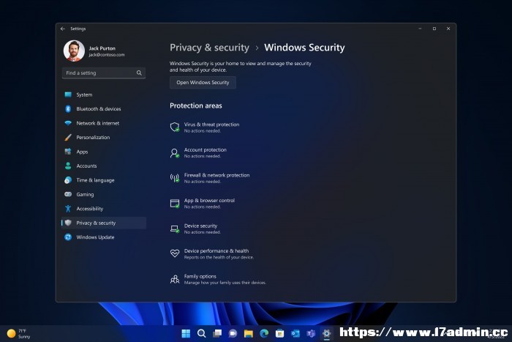The width and height of the screenshot is (512, 342).
Task: Open taskbar Search magnifier
Action: (201, 333)
